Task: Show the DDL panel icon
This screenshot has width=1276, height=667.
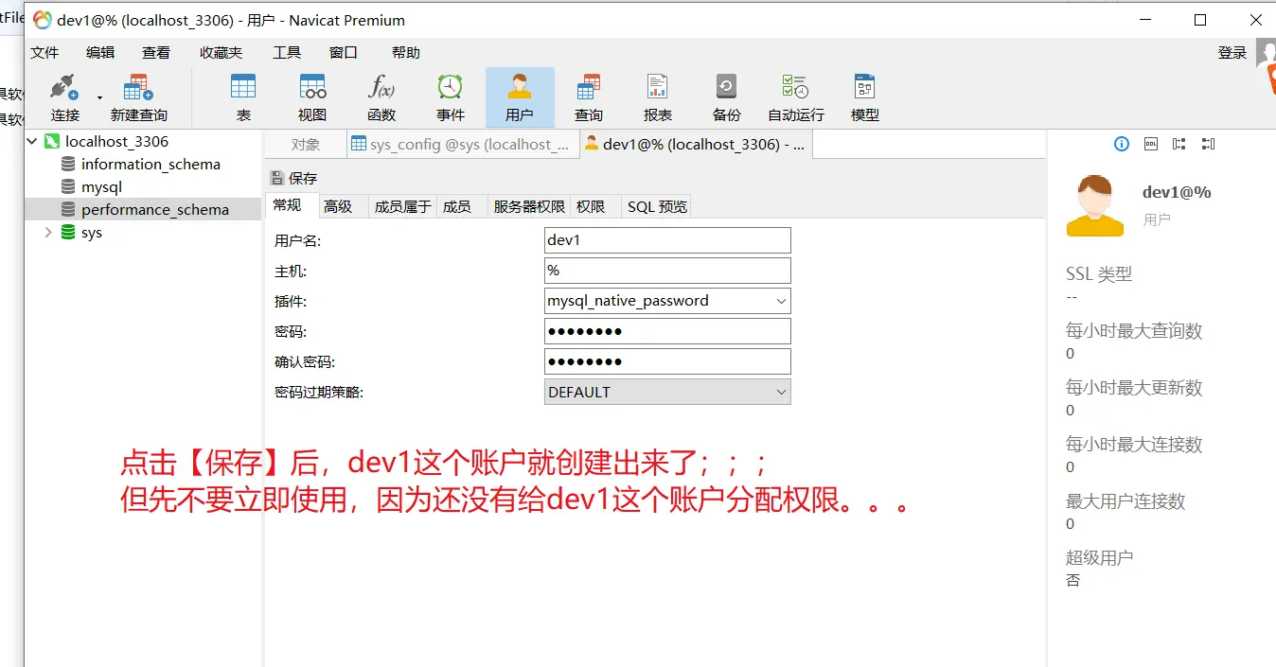Action: [x=1150, y=144]
